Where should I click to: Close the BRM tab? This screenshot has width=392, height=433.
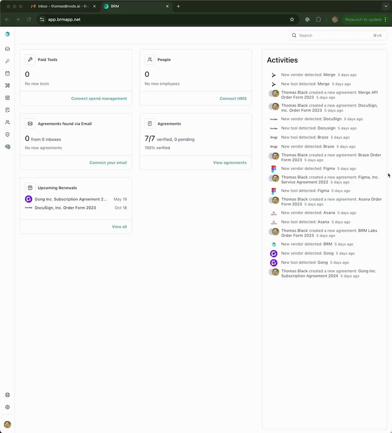(167, 6)
